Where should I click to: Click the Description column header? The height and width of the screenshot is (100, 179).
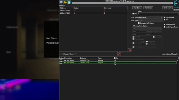pos(72,58)
